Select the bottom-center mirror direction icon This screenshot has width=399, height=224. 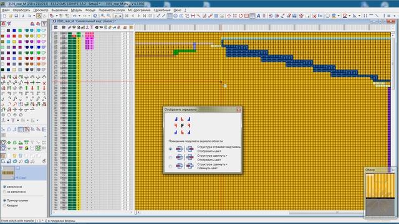(183, 132)
